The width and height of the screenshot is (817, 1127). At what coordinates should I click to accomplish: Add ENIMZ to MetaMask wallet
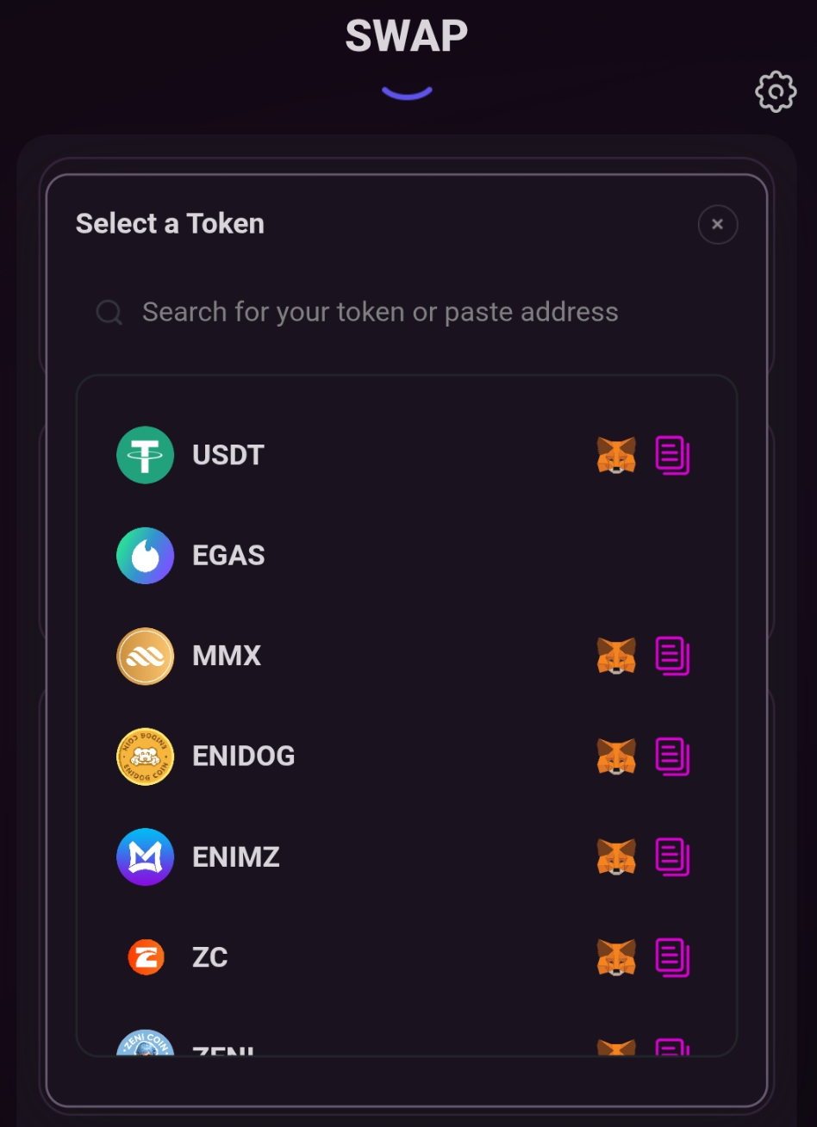click(616, 857)
